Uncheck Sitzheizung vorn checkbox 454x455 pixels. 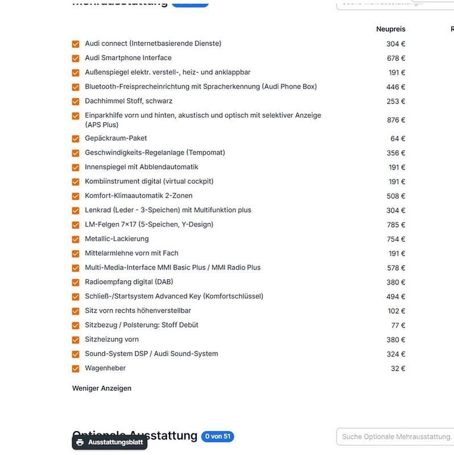tap(76, 340)
